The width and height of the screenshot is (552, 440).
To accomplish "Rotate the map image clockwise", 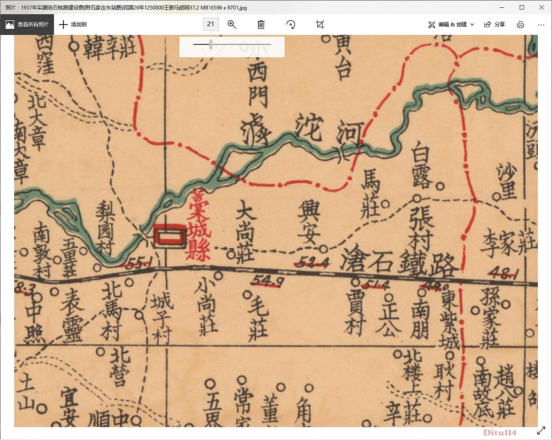I will 291,25.
